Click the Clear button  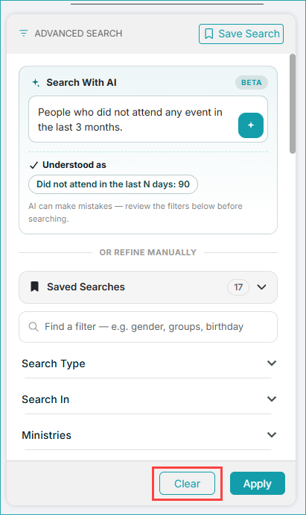pyautogui.click(x=187, y=483)
